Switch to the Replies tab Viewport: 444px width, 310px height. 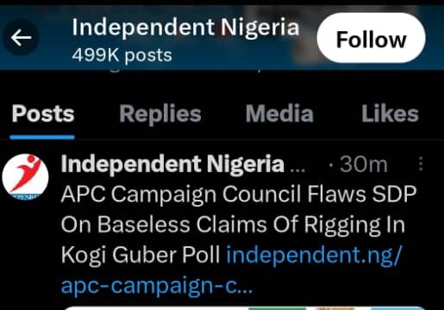pyautogui.click(x=160, y=114)
